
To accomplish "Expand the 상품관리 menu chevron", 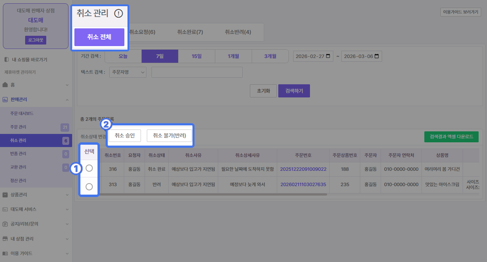I will click(67, 195).
